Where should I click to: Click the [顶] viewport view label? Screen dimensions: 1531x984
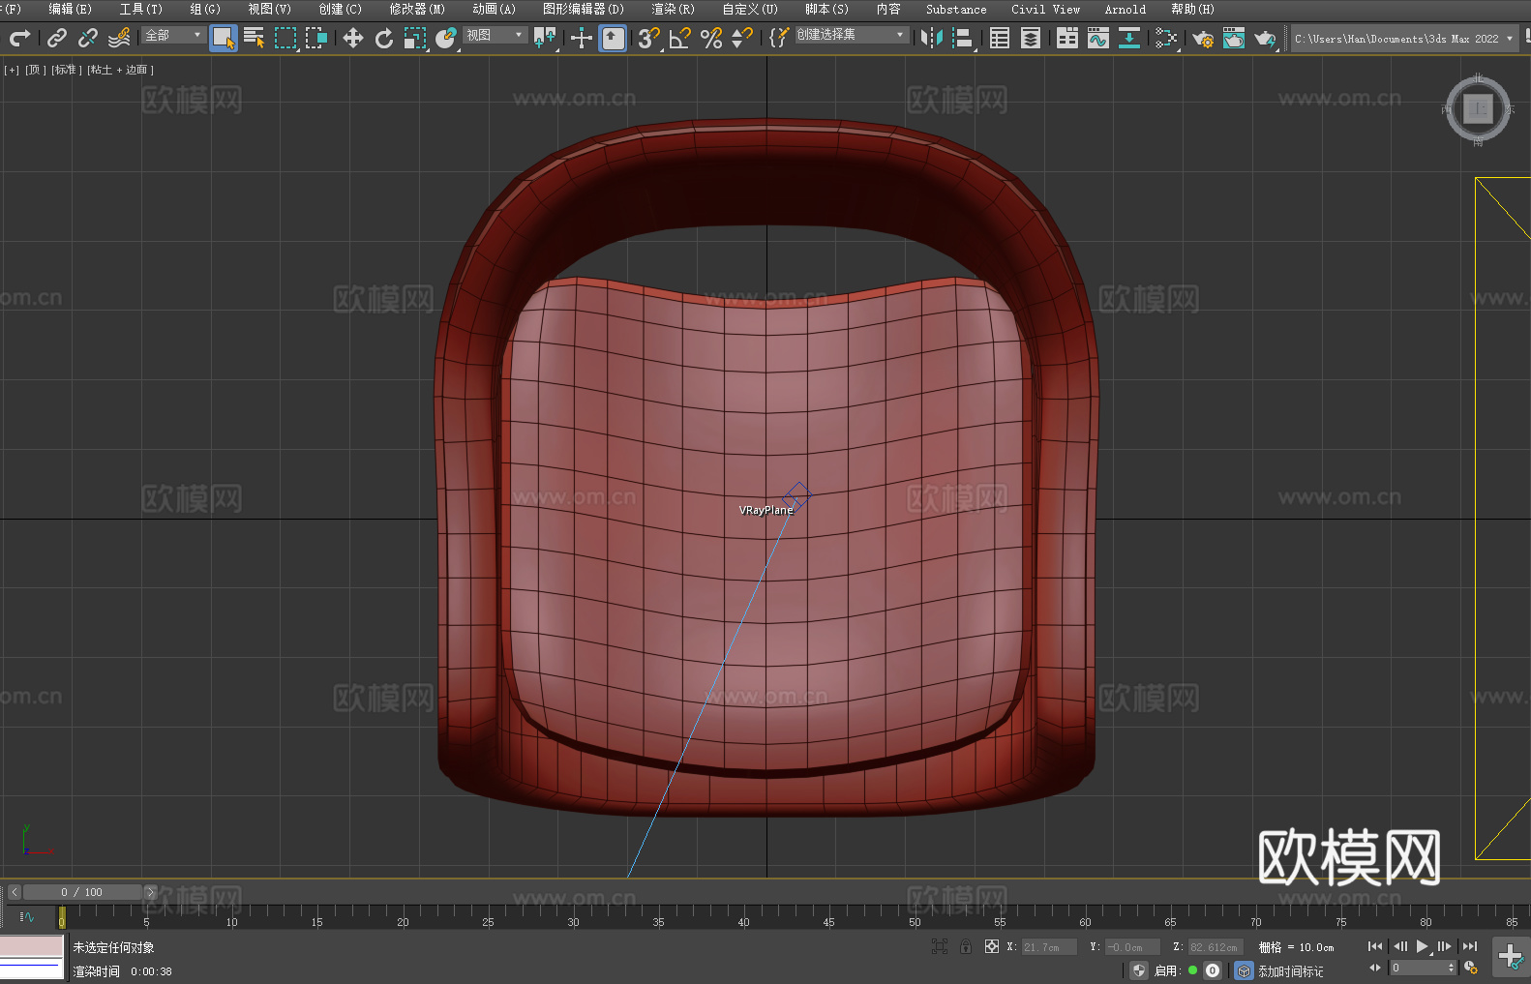tap(34, 70)
